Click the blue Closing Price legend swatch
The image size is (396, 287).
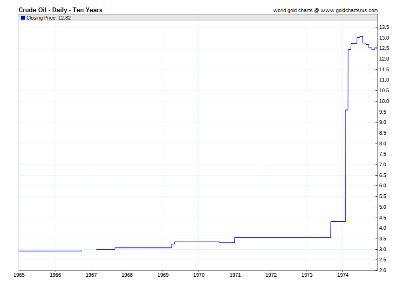23,18
